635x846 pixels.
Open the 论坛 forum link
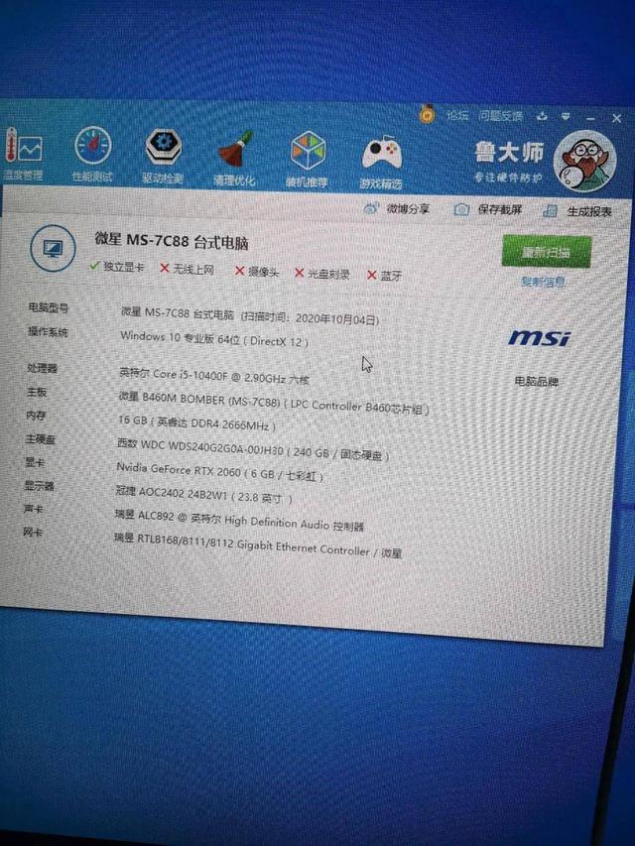tap(457, 115)
